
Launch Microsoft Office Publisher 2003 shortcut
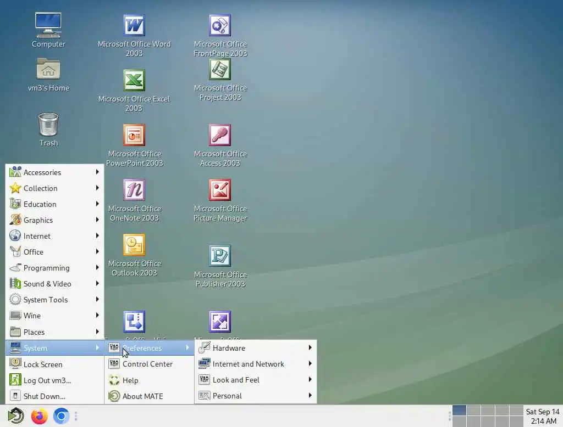click(220, 266)
